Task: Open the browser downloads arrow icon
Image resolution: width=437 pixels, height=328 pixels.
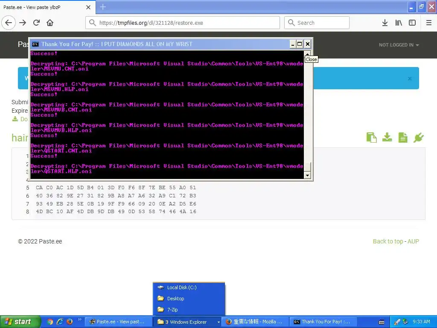Action: tap(385, 23)
